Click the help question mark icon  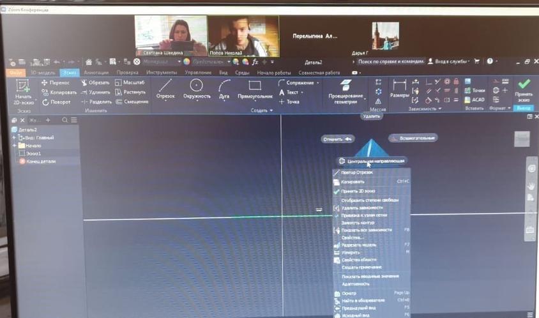click(x=490, y=61)
